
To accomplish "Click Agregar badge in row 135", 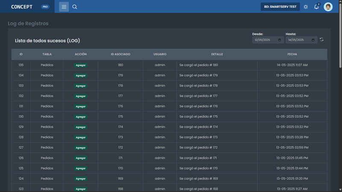I will pos(80,65).
